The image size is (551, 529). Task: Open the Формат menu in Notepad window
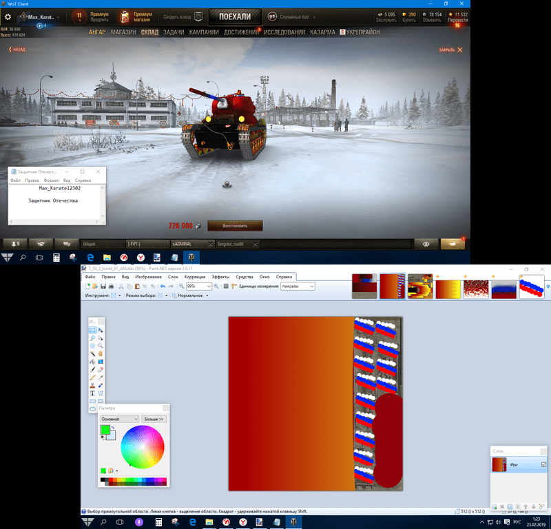coord(51,180)
